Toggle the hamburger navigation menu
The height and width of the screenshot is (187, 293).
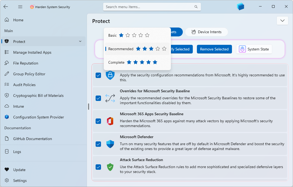20,7
